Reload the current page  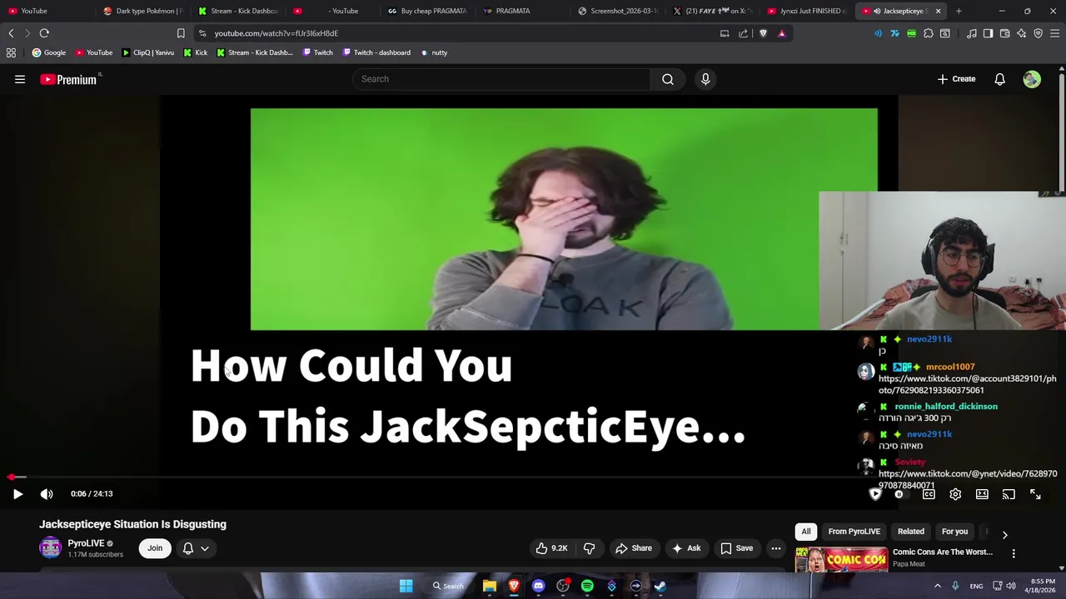(x=44, y=33)
